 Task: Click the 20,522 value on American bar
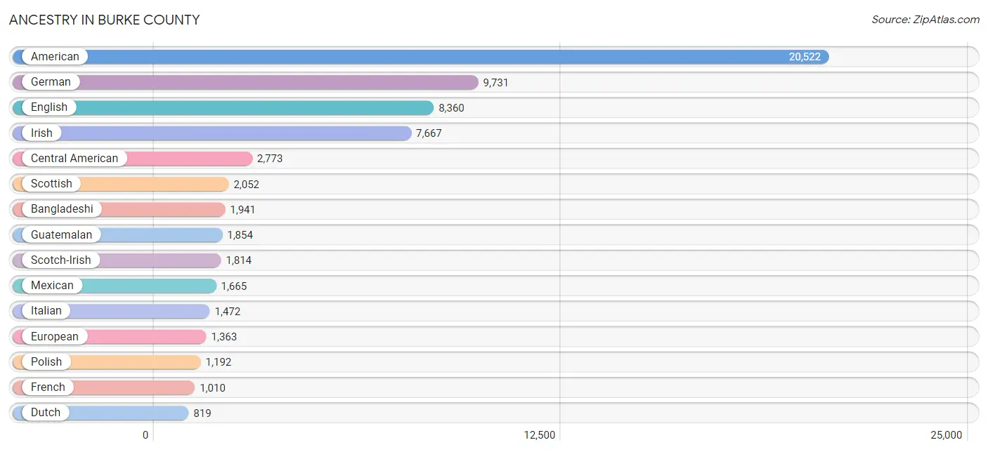[x=805, y=57]
